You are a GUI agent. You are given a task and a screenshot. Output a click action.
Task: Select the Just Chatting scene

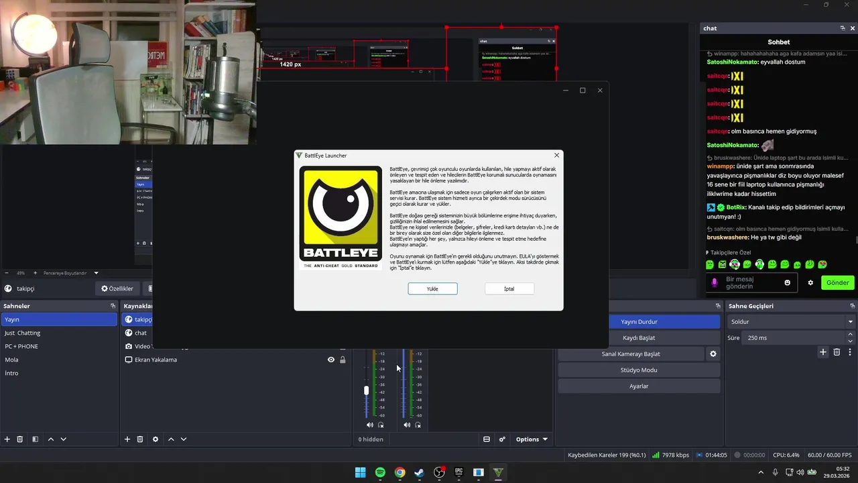coord(59,333)
